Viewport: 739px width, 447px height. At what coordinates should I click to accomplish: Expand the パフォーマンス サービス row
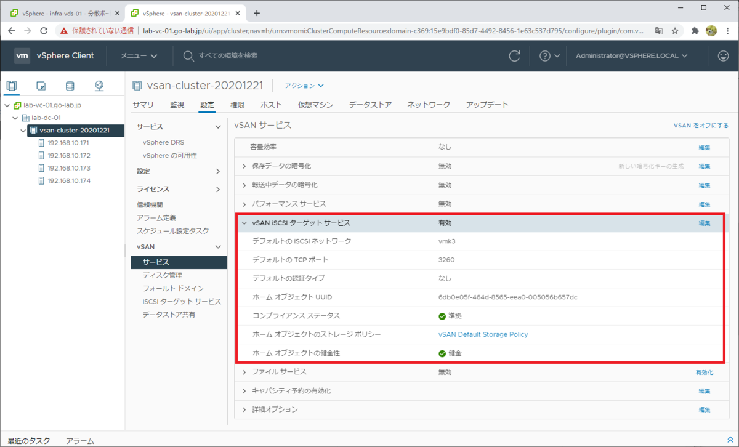click(244, 203)
